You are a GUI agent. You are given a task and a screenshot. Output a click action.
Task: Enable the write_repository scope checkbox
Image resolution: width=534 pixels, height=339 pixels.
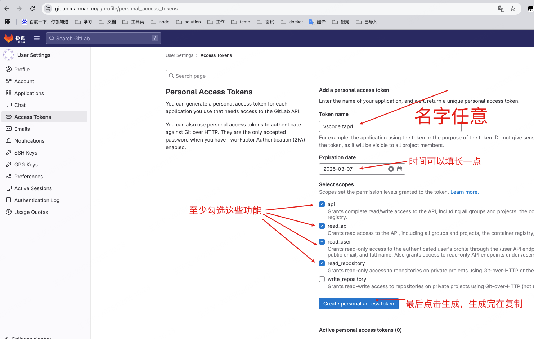tap(322, 279)
